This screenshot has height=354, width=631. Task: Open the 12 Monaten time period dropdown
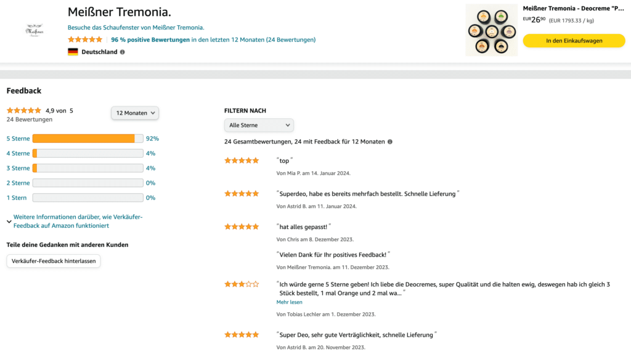click(135, 113)
